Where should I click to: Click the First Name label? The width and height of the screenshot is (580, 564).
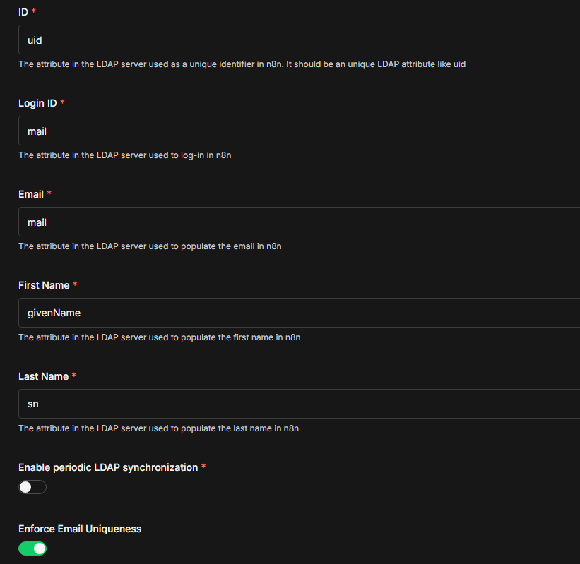tap(44, 285)
